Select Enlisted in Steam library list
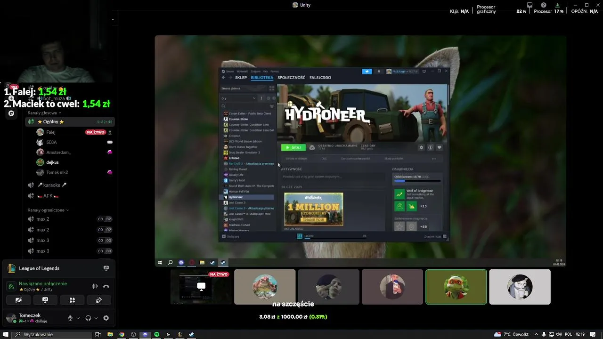This screenshot has width=603, height=339. [x=234, y=158]
